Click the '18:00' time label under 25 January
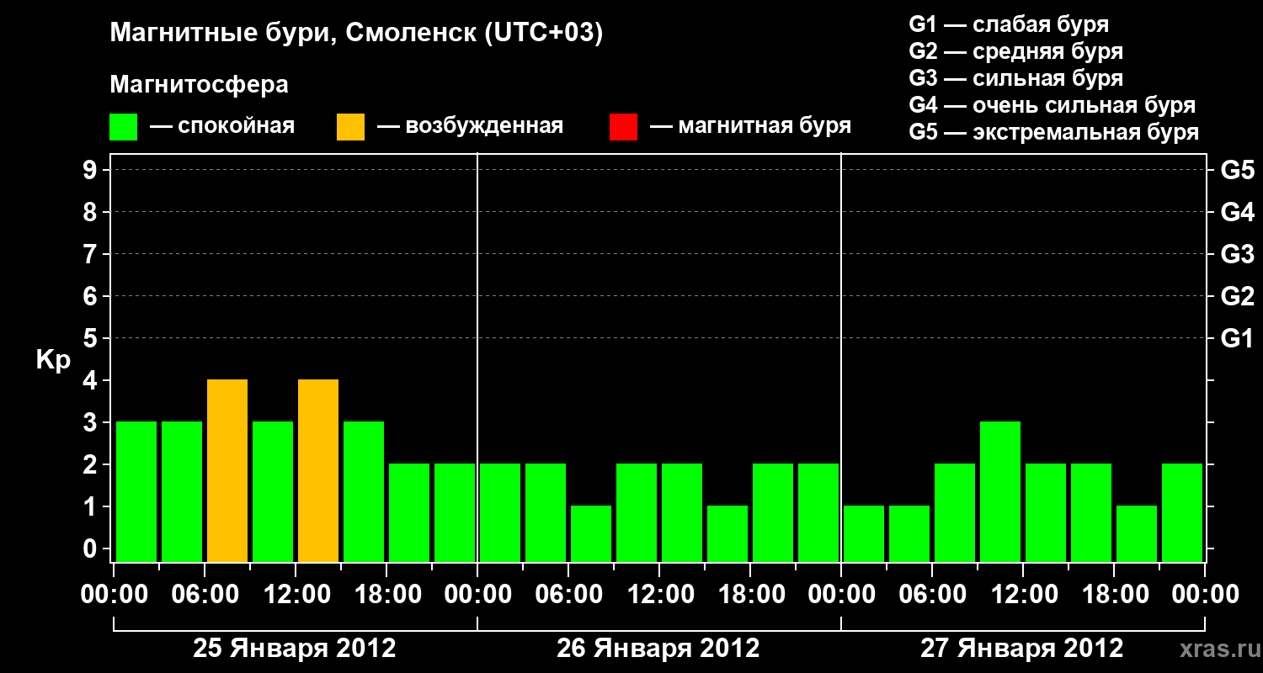The width and height of the screenshot is (1263, 673). pyautogui.click(x=386, y=595)
